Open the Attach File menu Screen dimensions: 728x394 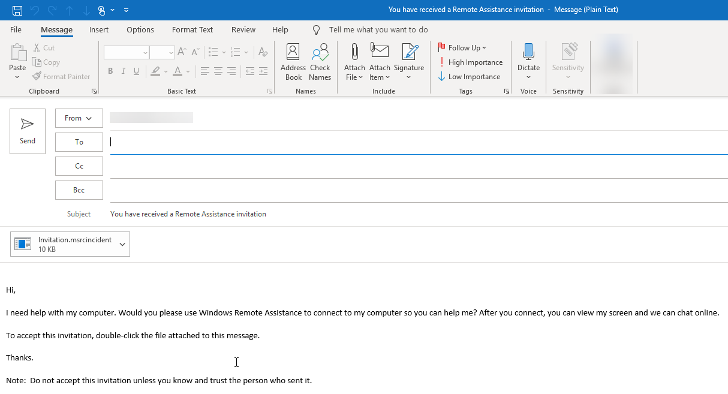pyautogui.click(x=354, y=62)
